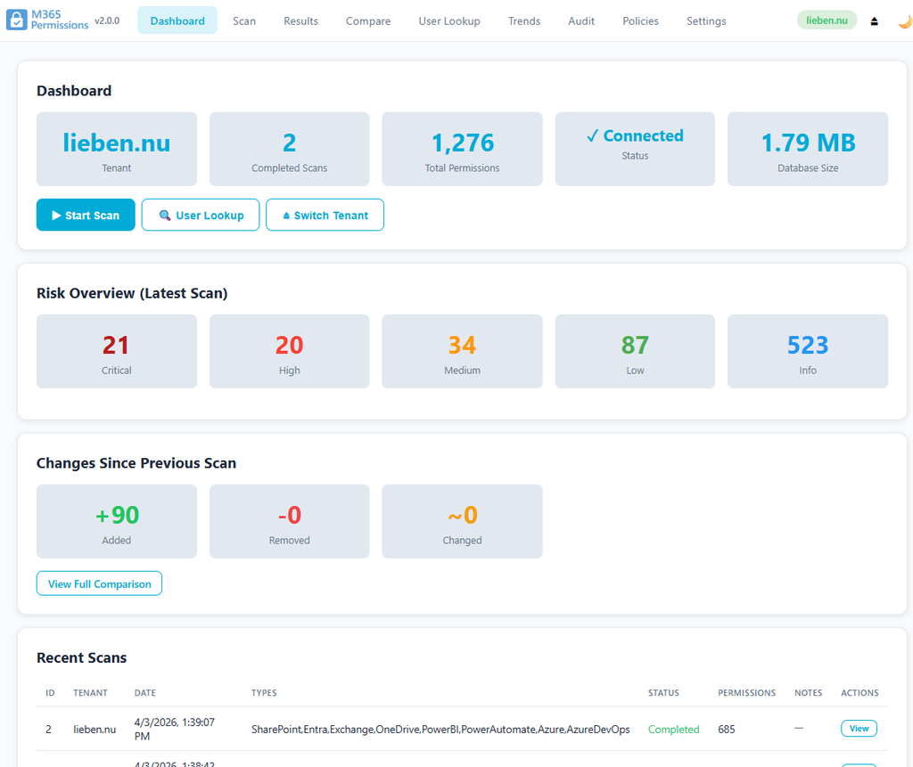Click the Medium risk count card
The image size is (913, 767).
(x=462, y=352)
